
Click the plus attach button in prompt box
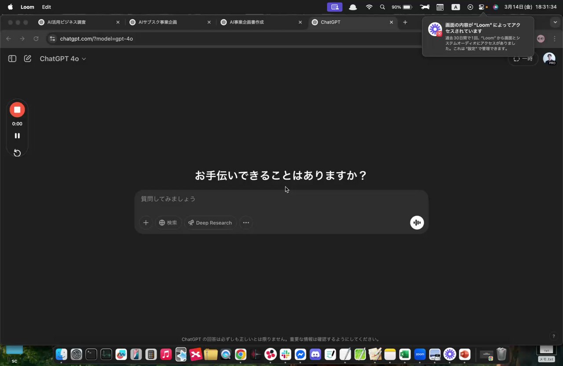pyautogui.click(x=146, y=223)
